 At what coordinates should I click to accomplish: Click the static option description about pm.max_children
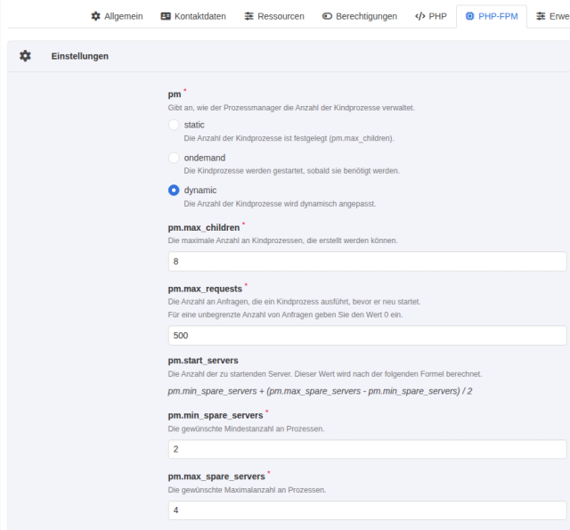coord(289,138)
